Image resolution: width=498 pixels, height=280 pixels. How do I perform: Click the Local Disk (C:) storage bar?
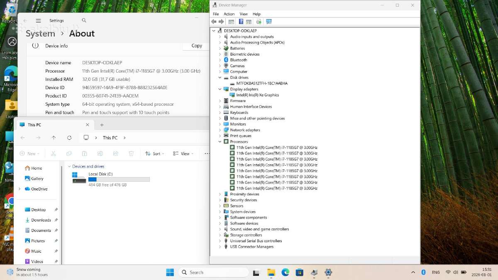(x=119, y=179)
